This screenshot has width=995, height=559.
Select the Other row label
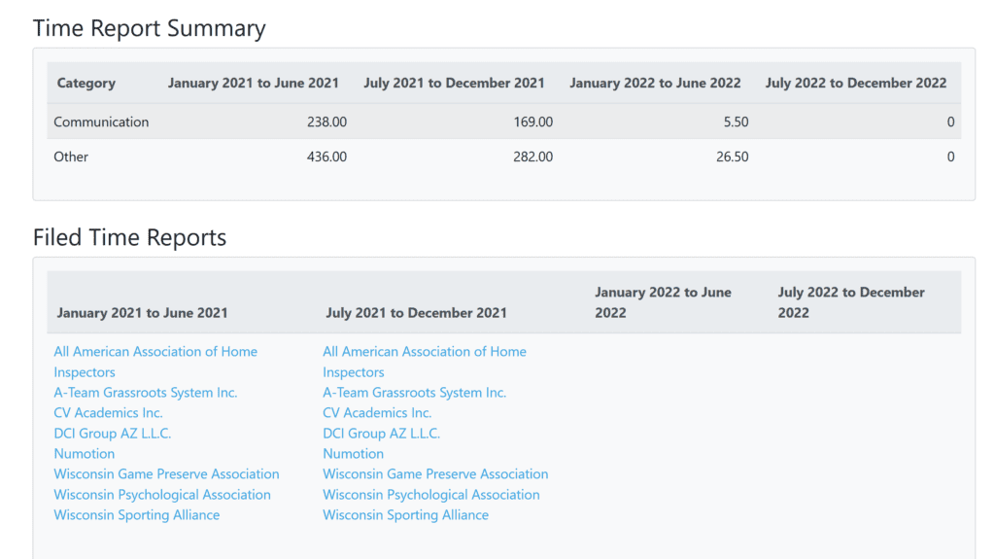pos(70,157)
